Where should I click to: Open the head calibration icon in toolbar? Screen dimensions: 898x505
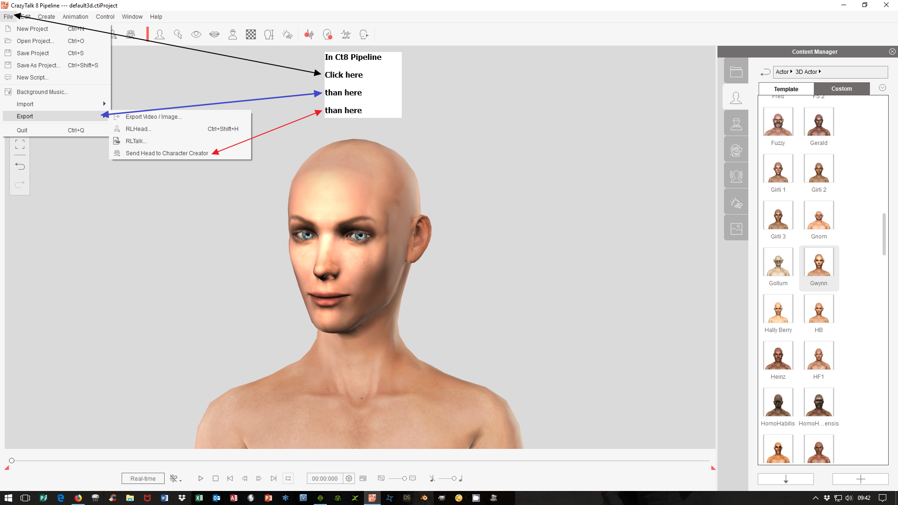[269, 34]
